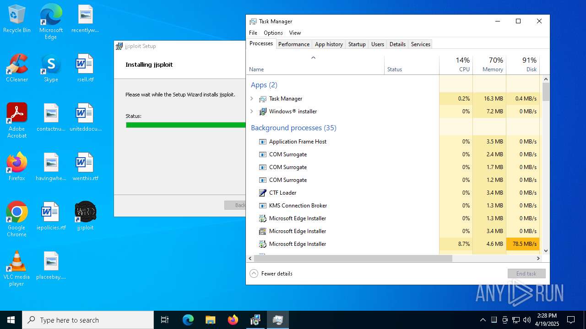Select the placeebay... image file icon
The image size is (586, 329).
tap(51, 265)
